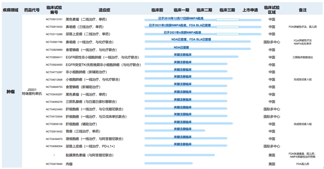Click label NDA已受理，FDA BLA已受理
The image size is (324, 169).
[x=191, y=39]
